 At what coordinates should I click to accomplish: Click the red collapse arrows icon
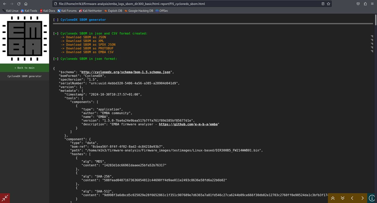coord(5,198)
